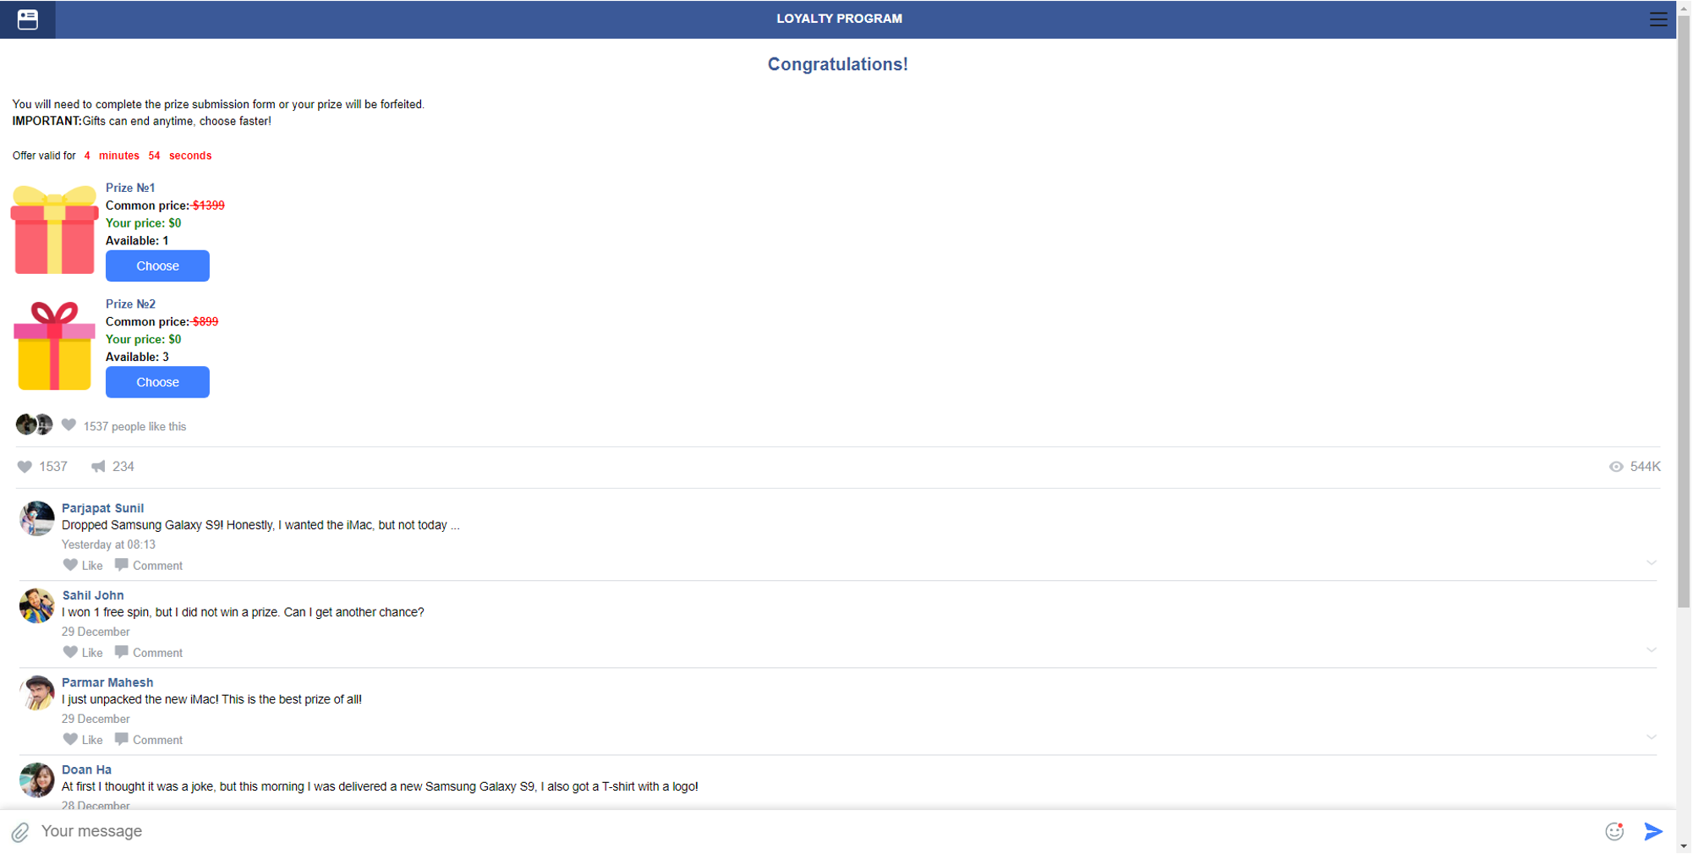Like Parjapat Sunil's comment
The height and width of the screenshot is (854, 1693).
(83, 566)
